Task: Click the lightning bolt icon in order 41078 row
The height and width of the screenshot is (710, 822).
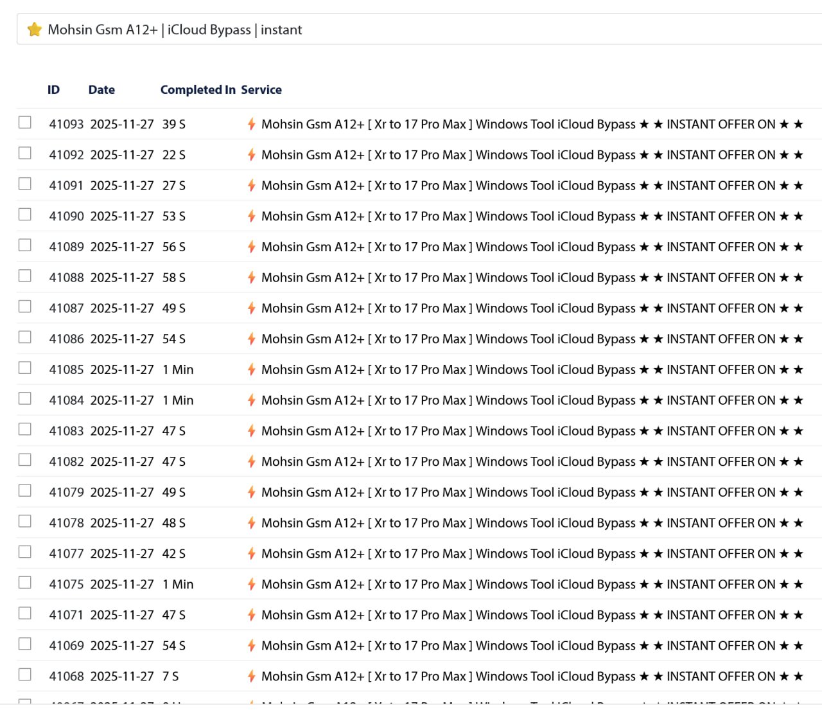Action: coord(252,523)
